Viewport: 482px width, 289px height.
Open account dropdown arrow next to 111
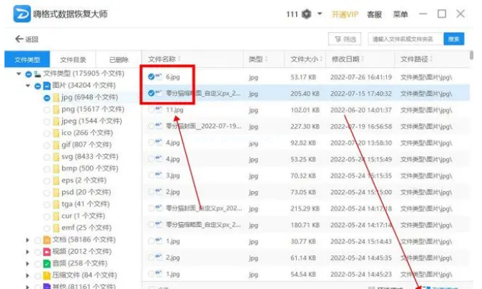point(319,14)
